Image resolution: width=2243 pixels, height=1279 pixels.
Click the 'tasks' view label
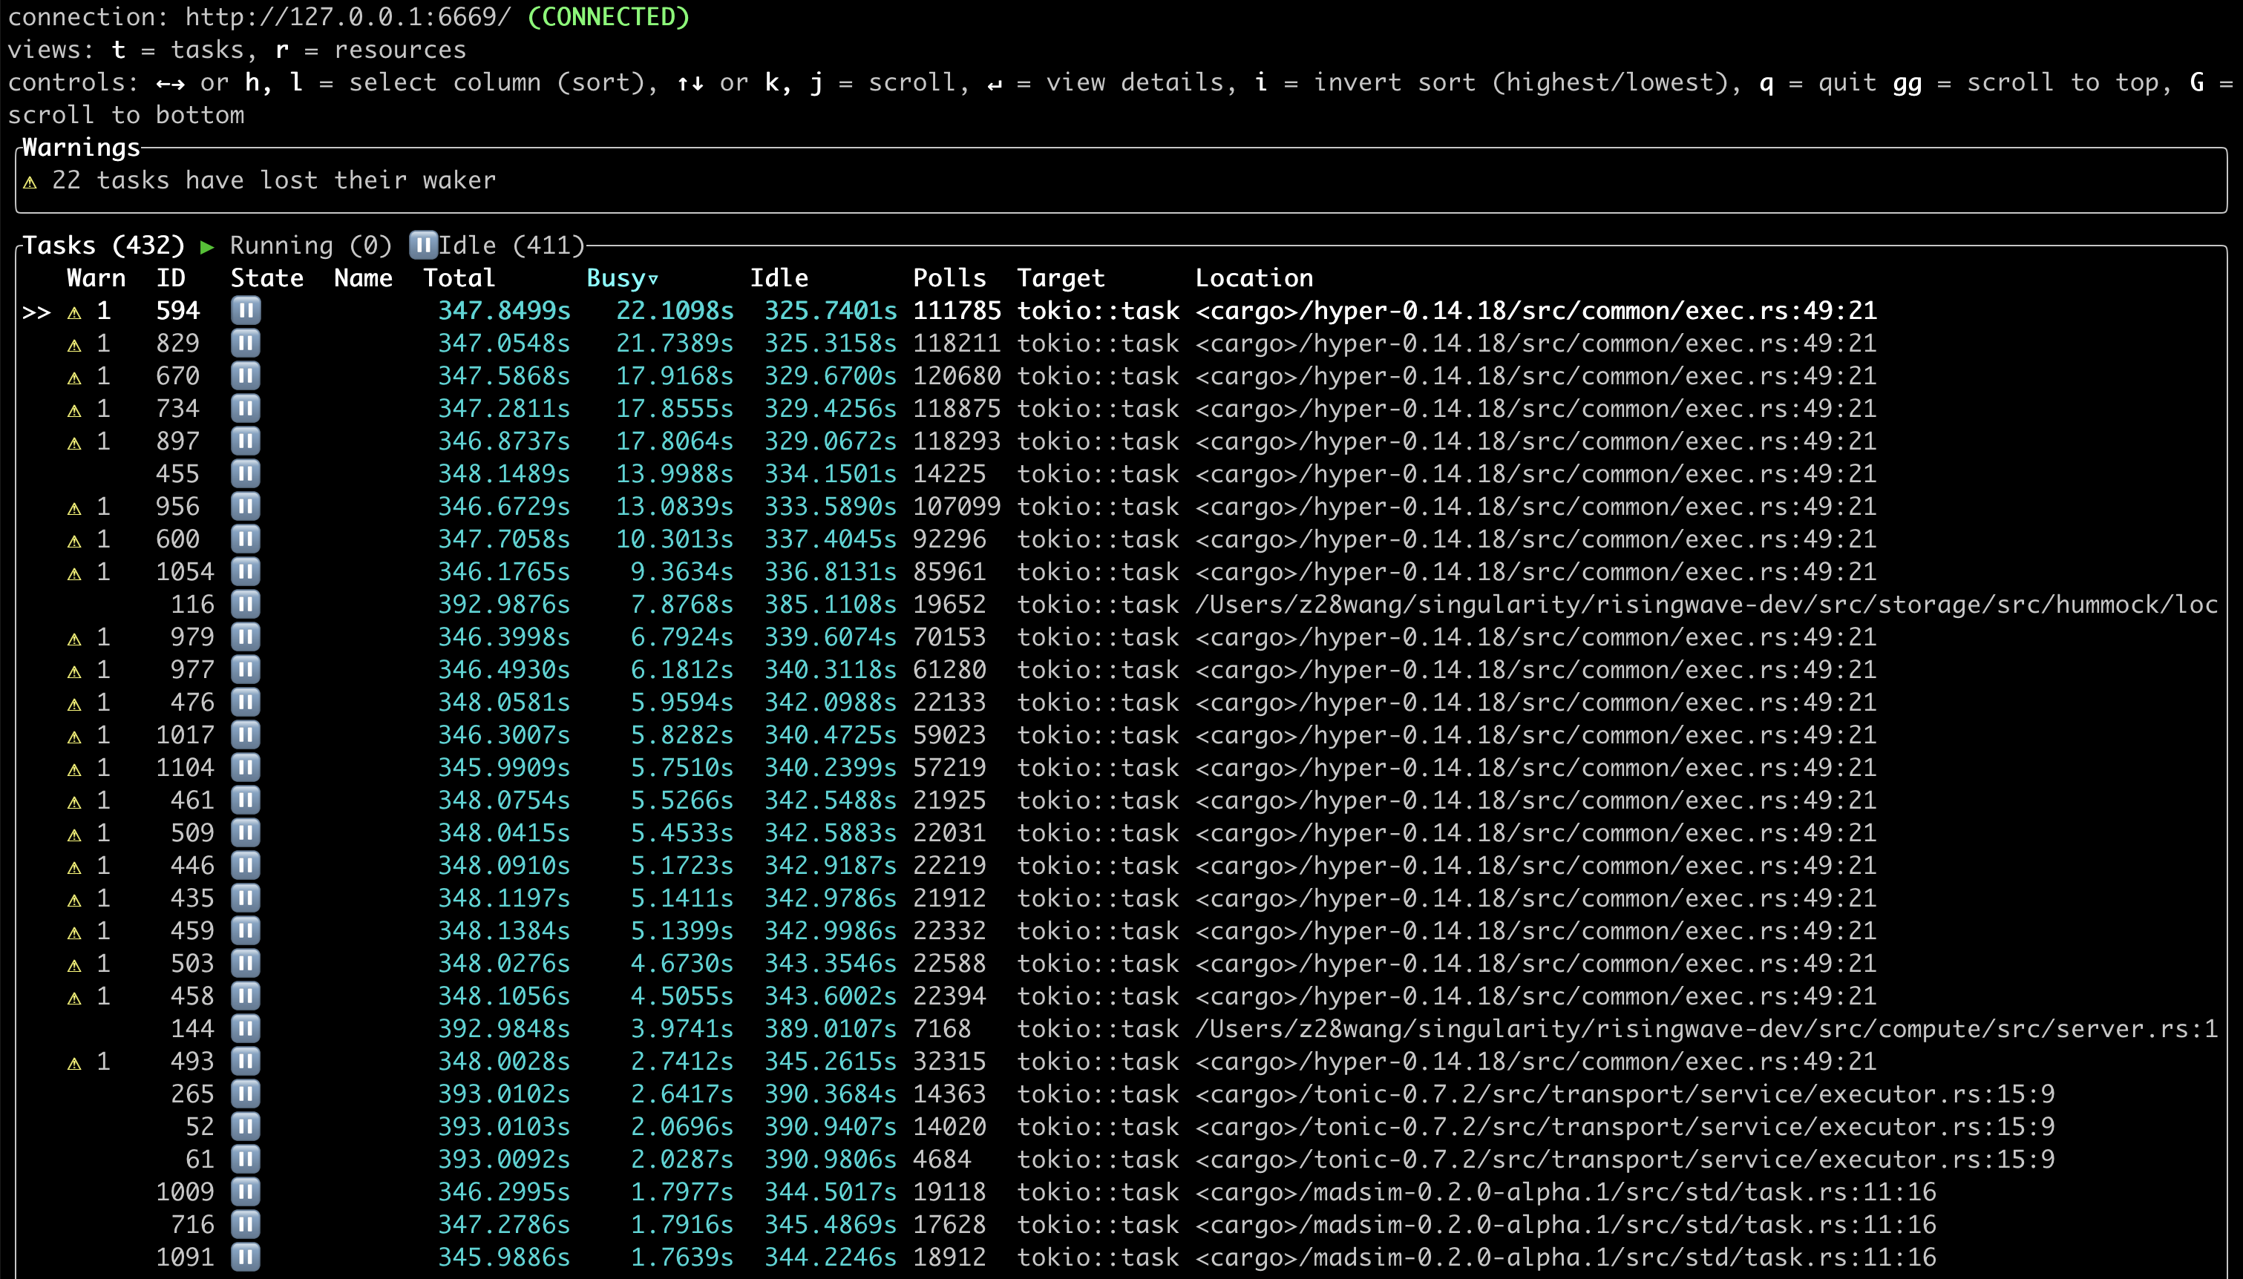pyautogui.click(x=207, y=49)
